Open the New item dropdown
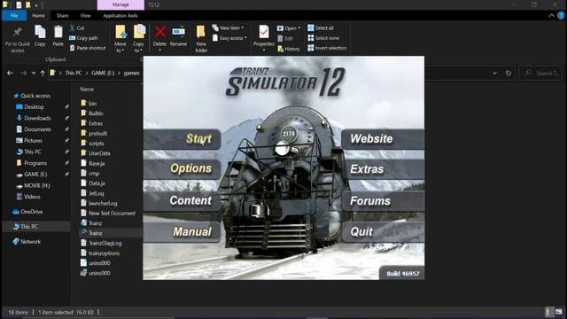This screenshot has height=319, width=567. pos(228,27)
